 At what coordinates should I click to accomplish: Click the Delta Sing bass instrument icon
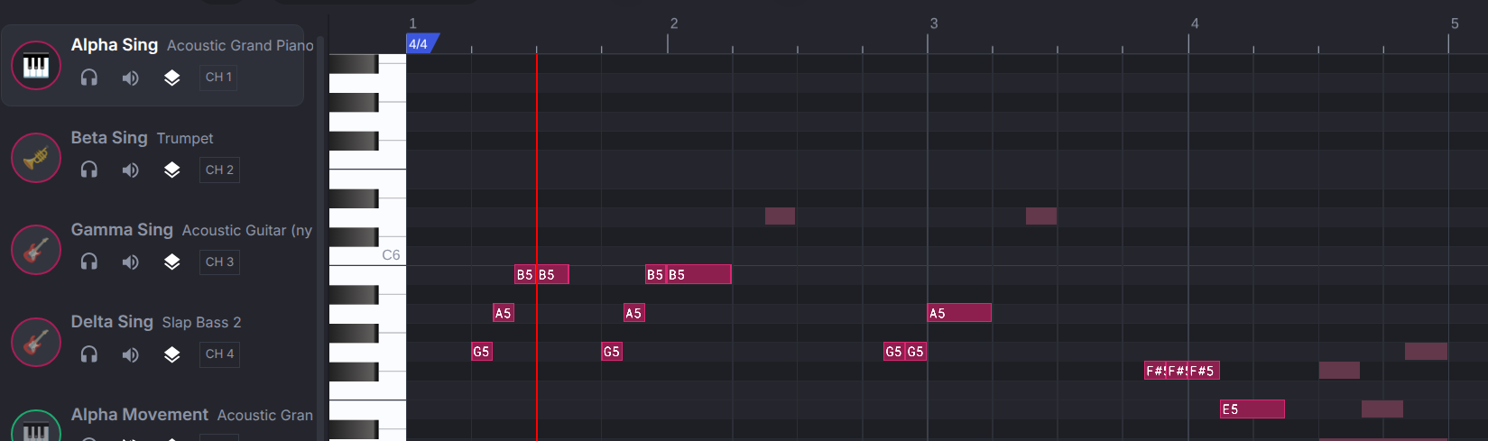tap(36, 342)
